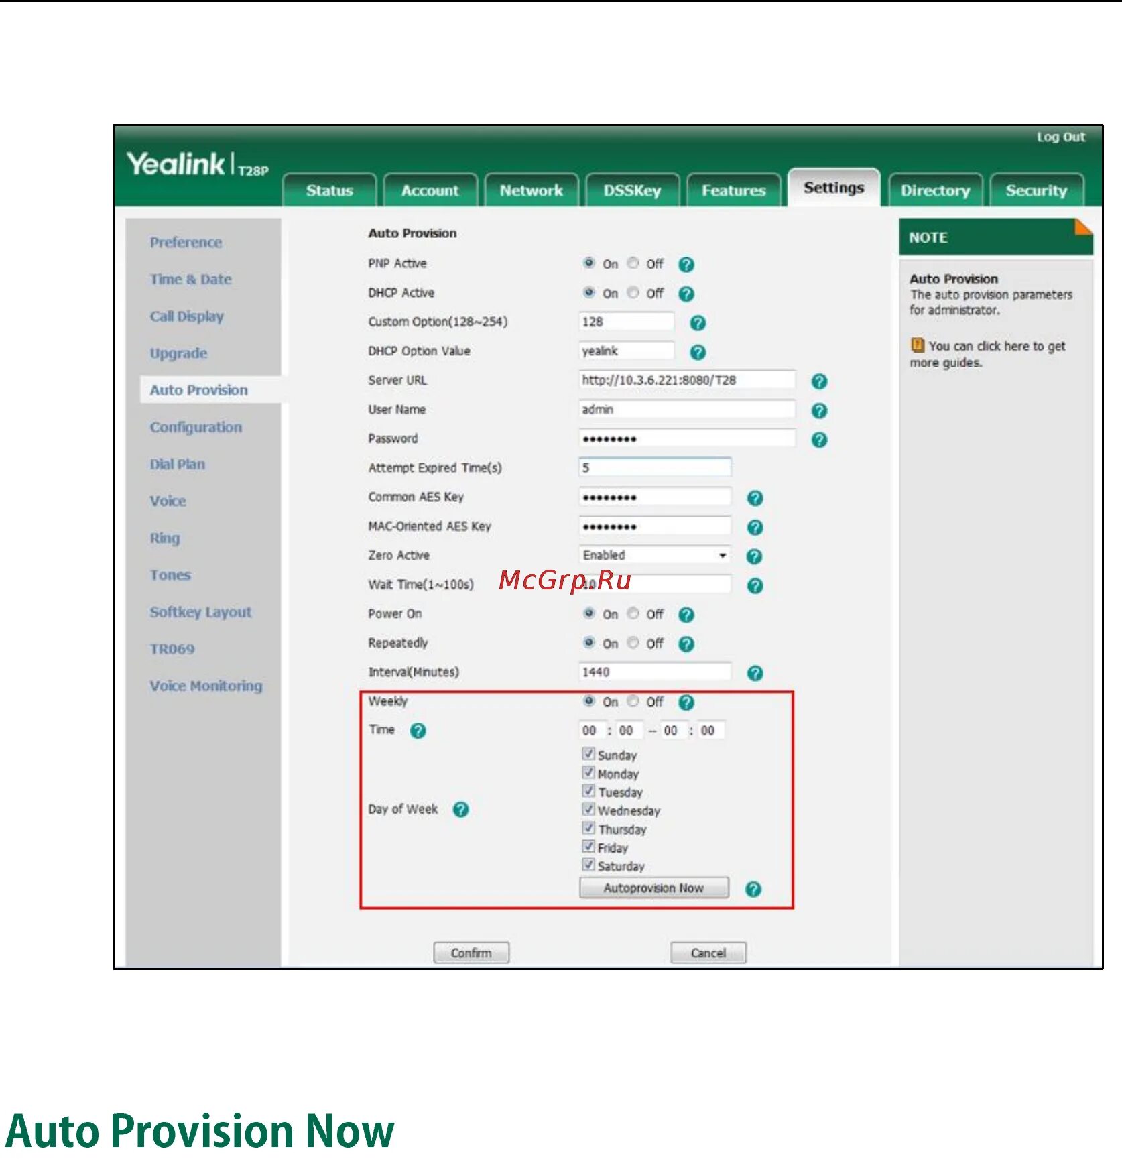
Task: Open the Zero Active dropdown
Action: [x=654, y=556]
